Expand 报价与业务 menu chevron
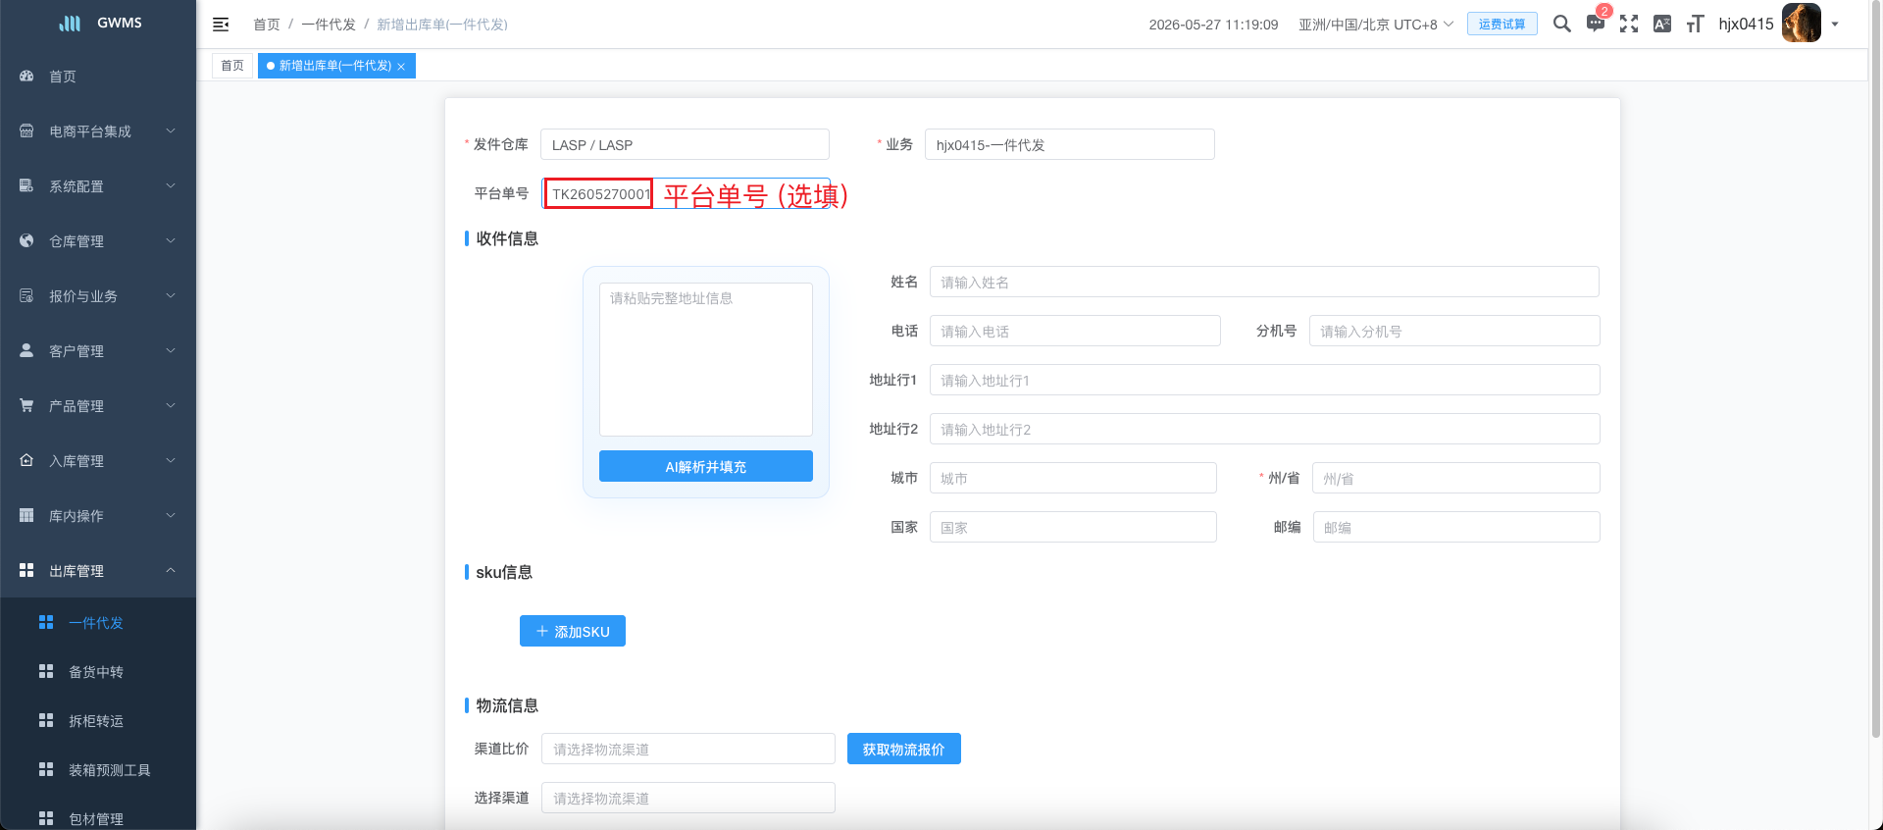Viewport: 1883px width, 830px height. pos(171,295)
